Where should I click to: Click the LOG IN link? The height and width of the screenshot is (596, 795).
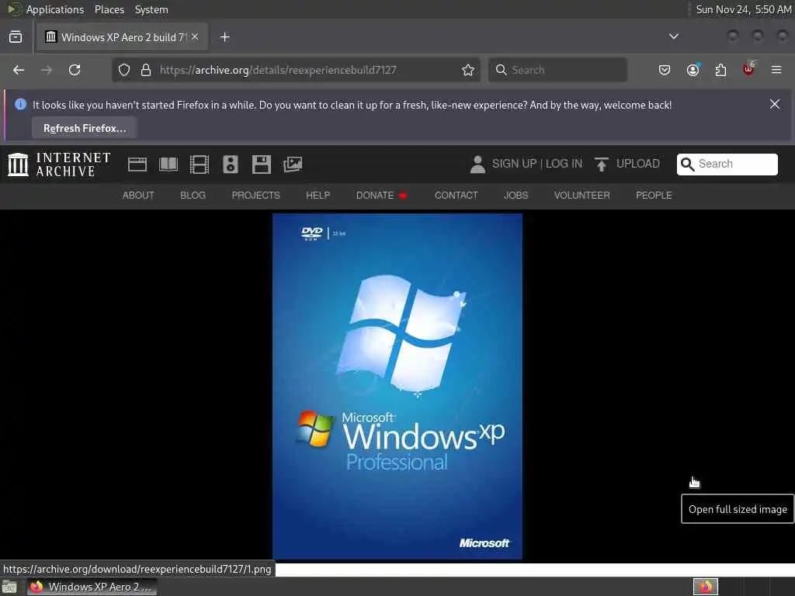pyautogui.click(x=564, y=164)
